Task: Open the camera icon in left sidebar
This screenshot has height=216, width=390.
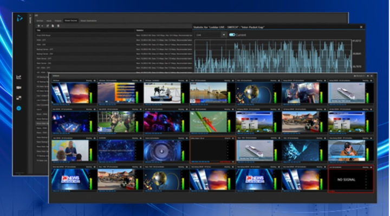Action: tap(18, 87)
